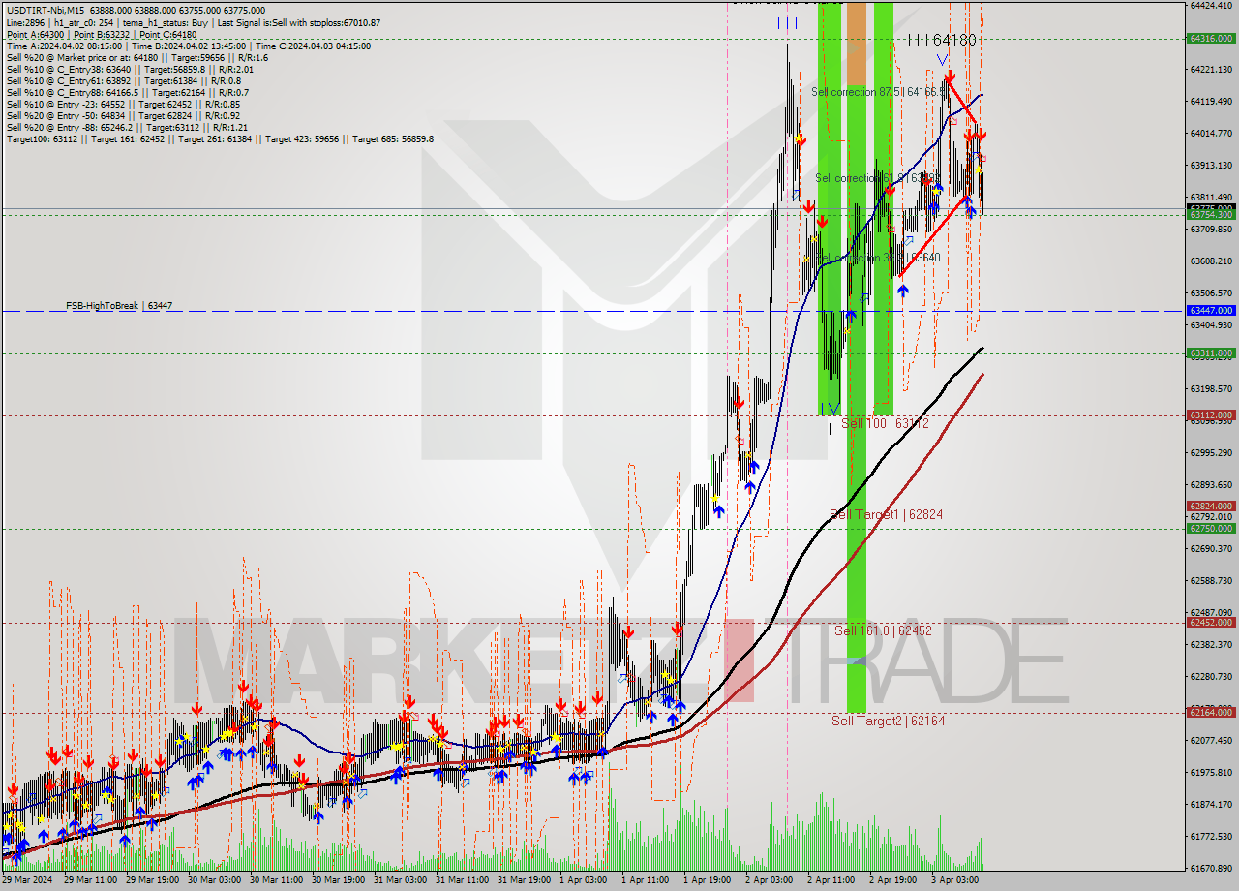Click 'Sell %20 @ Entry -88: 65246.2' line
1239x891 pixels.
pos(127,127)
